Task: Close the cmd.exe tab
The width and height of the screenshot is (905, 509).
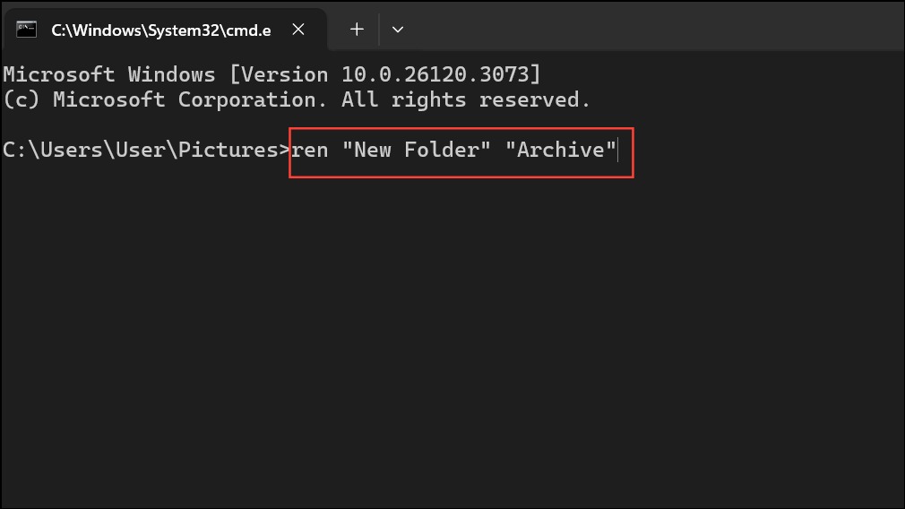Action: pos(298,30)
